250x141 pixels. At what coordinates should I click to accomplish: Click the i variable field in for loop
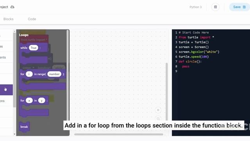(x=29, y=74)
